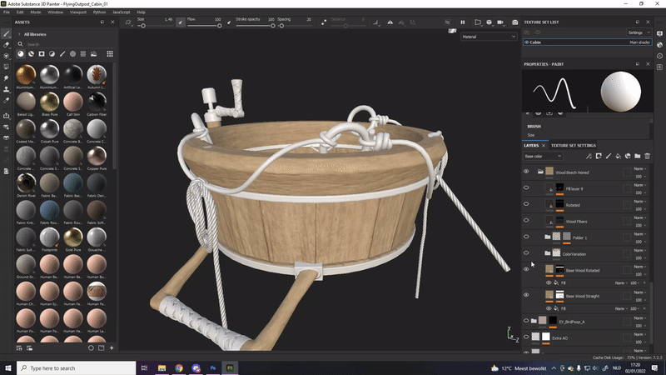Change blend mode of Wood Beech Veined

(639, 169)
